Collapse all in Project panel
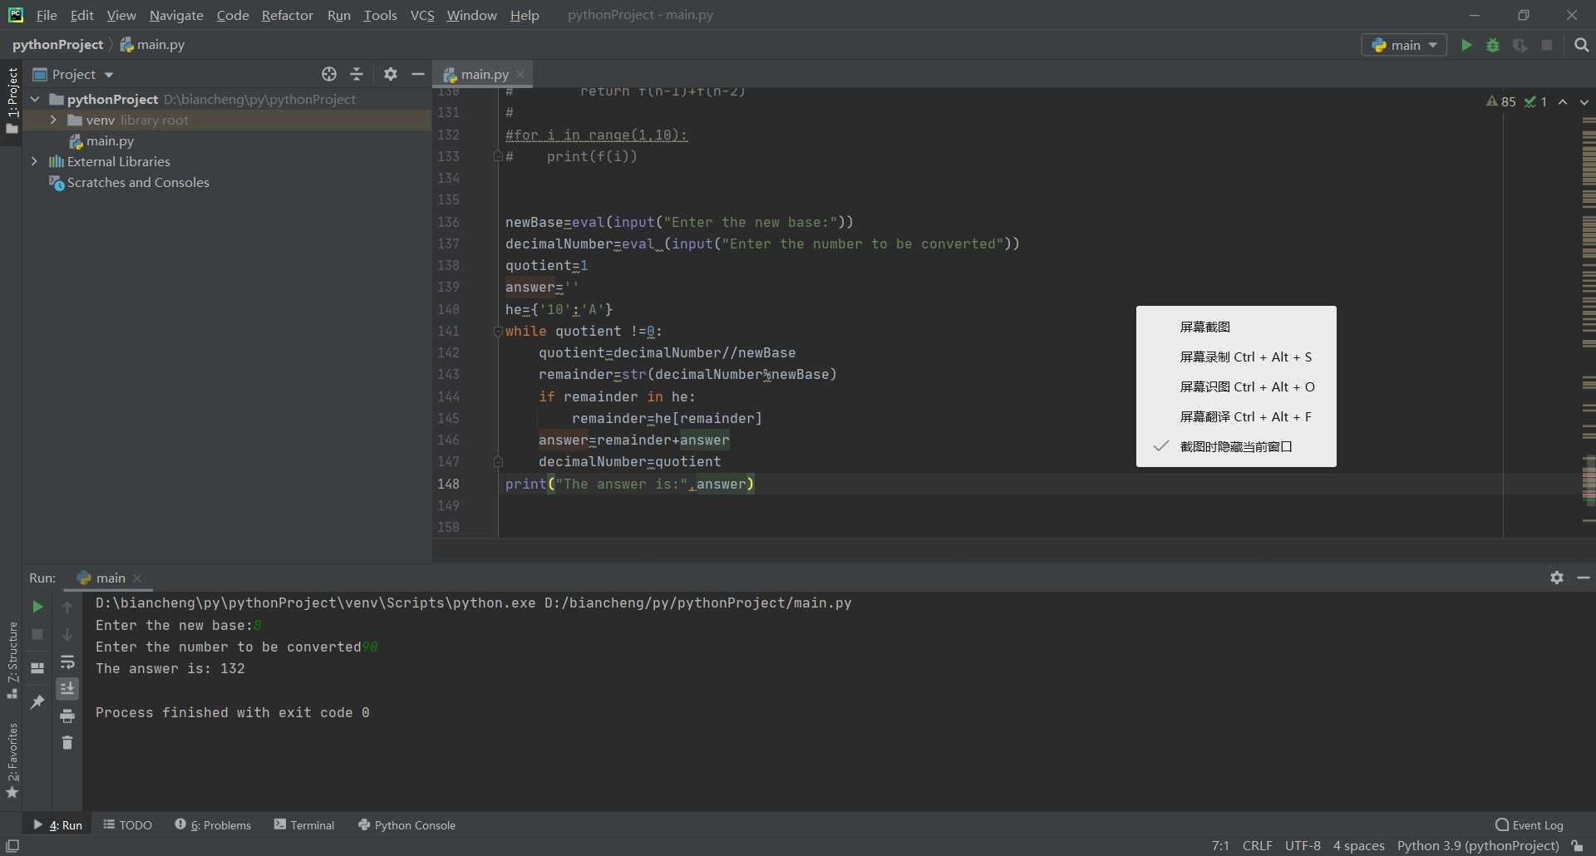 click(x=357, y=74)
